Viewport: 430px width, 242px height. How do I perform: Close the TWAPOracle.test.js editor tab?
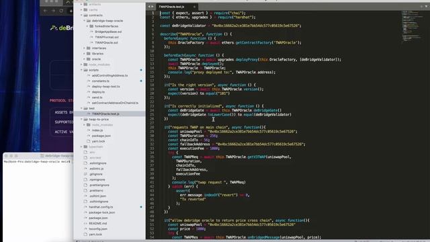pyautogui.click(x=194, y=7)
